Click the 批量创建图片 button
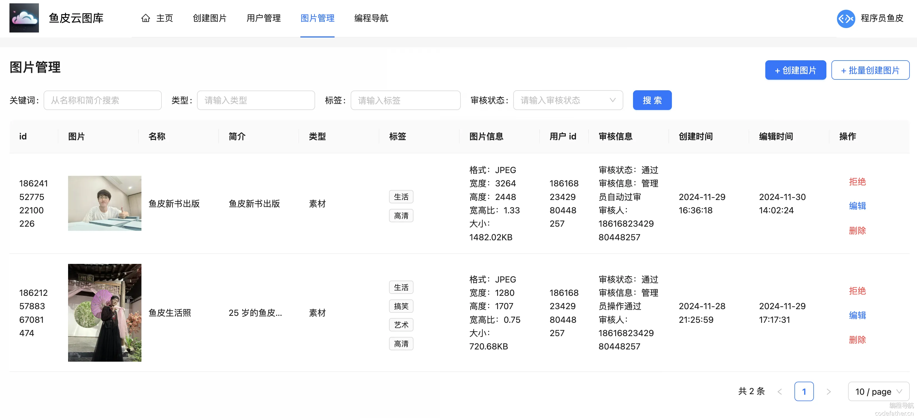 pos(870,70)
